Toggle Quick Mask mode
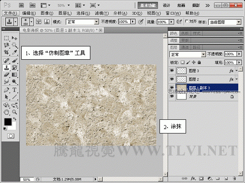Image resolution: width=245 pixels, height=183 pixels. click(x=11, y=136)
